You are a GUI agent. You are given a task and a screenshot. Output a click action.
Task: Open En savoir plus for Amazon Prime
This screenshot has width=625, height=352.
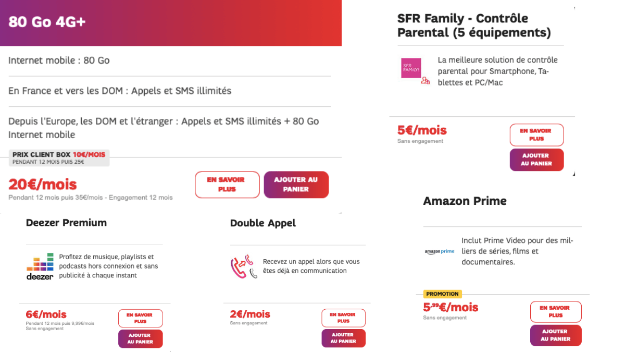pos(556,312)
